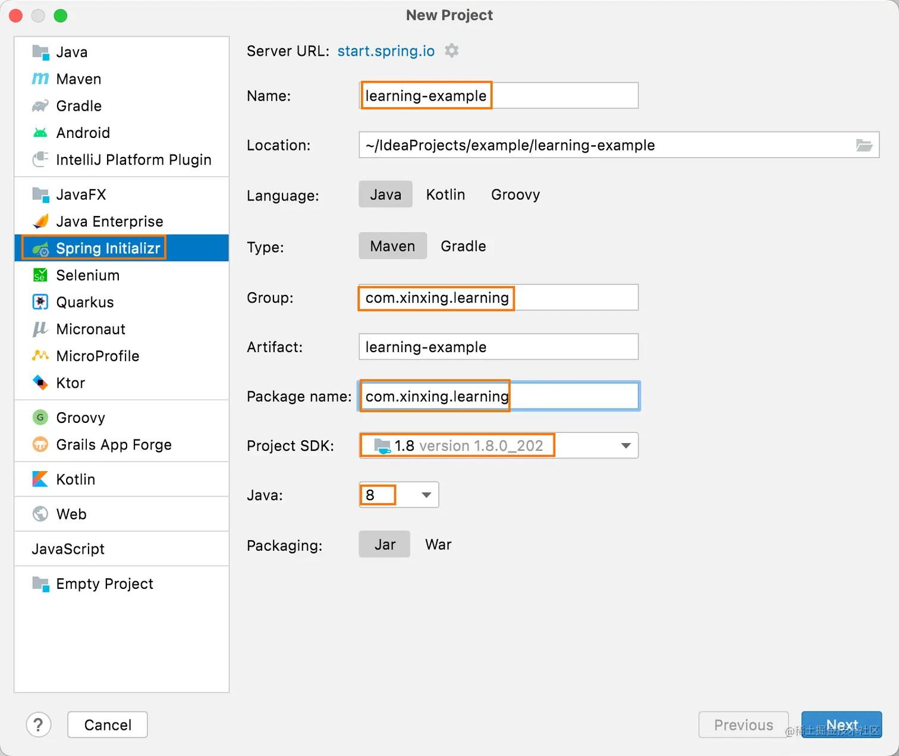
Task: Close the New Project window
Action: pyautogui.click(x=16, y=15)
